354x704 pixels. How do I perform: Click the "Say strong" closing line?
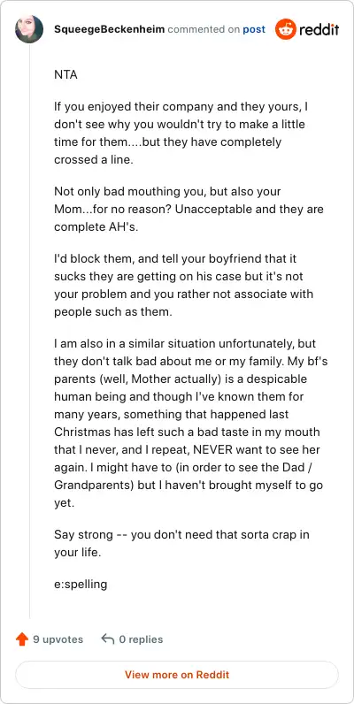181,543
